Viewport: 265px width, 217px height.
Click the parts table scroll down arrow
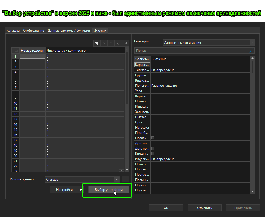pyautogui.click(x=127, y=170)
